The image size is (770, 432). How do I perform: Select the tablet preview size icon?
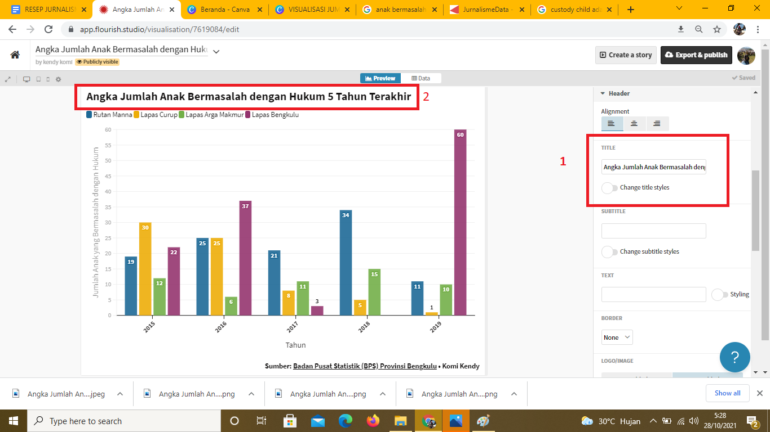38,79
